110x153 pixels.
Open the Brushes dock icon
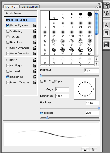[x=106, y=5]
